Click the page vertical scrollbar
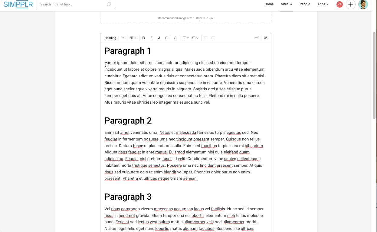 tap(374, 75)
